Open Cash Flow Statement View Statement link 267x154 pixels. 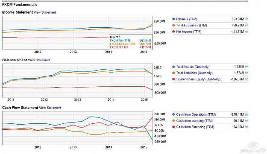point(50,108)
